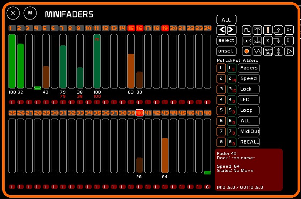Select preset 5 in the Pst column
This screenshot has width=301, height=199.
(221, 111)
